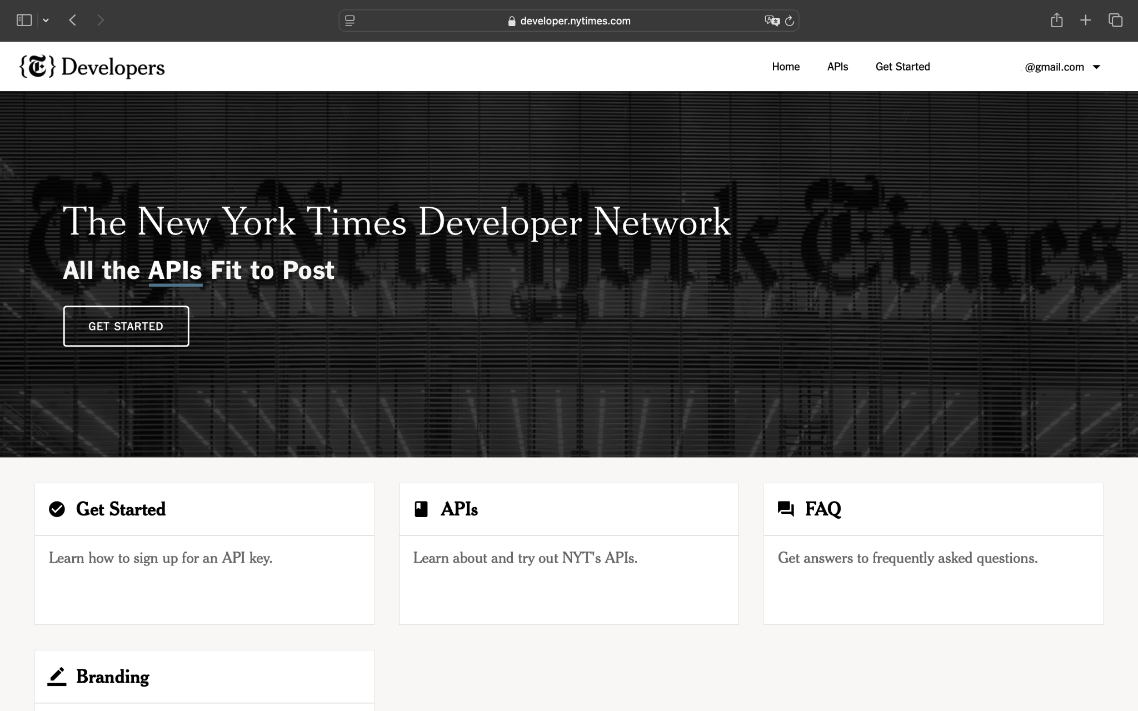Click the pencil icon on Branding card
Image resolution: width=1138 pixels, height=711 pixels.
(x=57, y=677)
